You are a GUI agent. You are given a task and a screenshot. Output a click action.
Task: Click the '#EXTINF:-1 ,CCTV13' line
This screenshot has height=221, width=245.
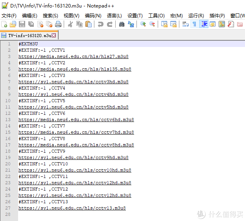[x=43, y=202]
